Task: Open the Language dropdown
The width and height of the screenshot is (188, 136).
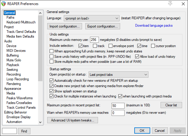Action: 91,18
